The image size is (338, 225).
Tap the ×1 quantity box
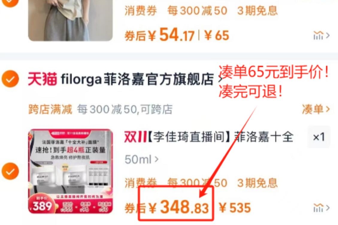click(319, 137)
